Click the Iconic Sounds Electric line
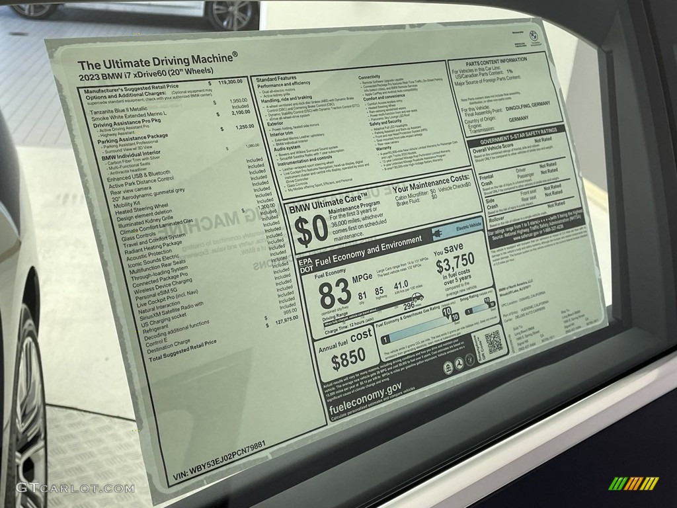677x508 pixels. click(153, 261)
